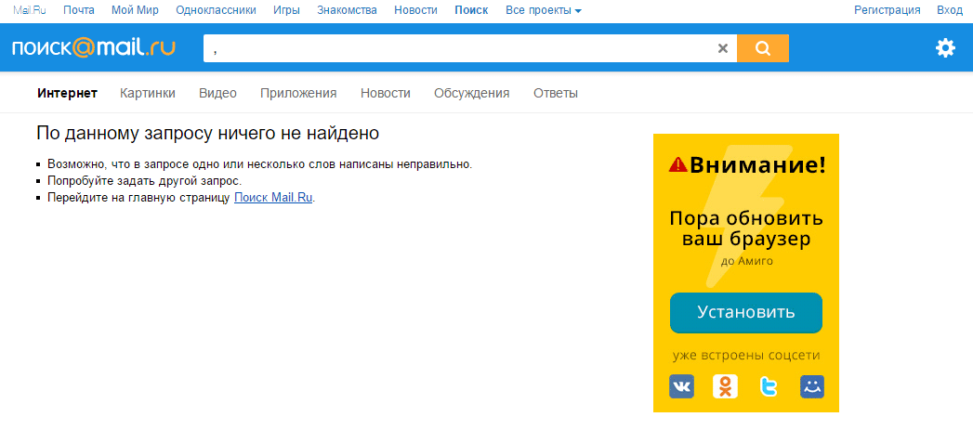
Task: Open Игры in the top bar
Action: pyautogui.click(x=286, y=10)
